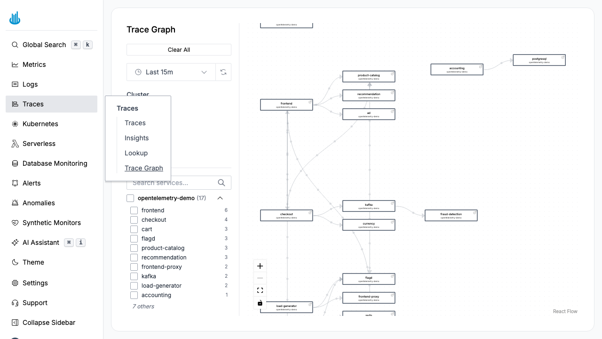Select Lookup in the Traces menu
Image resolution: width=602 pixels, height=339 pixels.
136,153
